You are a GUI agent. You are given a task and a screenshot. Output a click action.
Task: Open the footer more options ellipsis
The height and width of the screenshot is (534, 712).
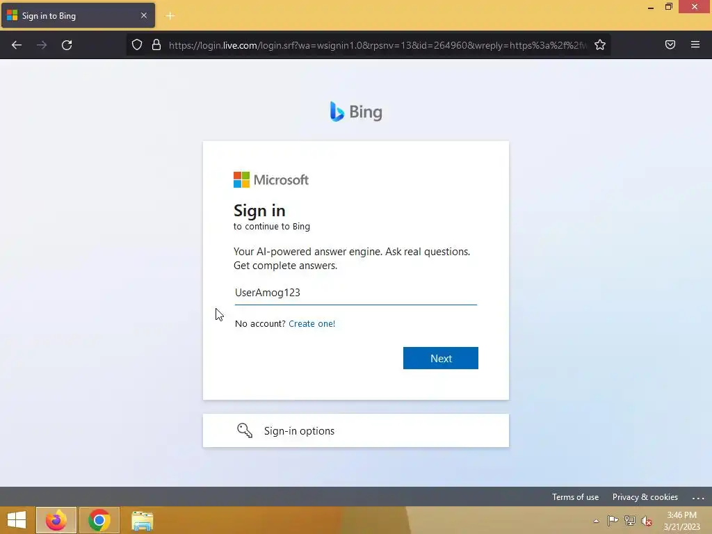click(x=698, y=498)
